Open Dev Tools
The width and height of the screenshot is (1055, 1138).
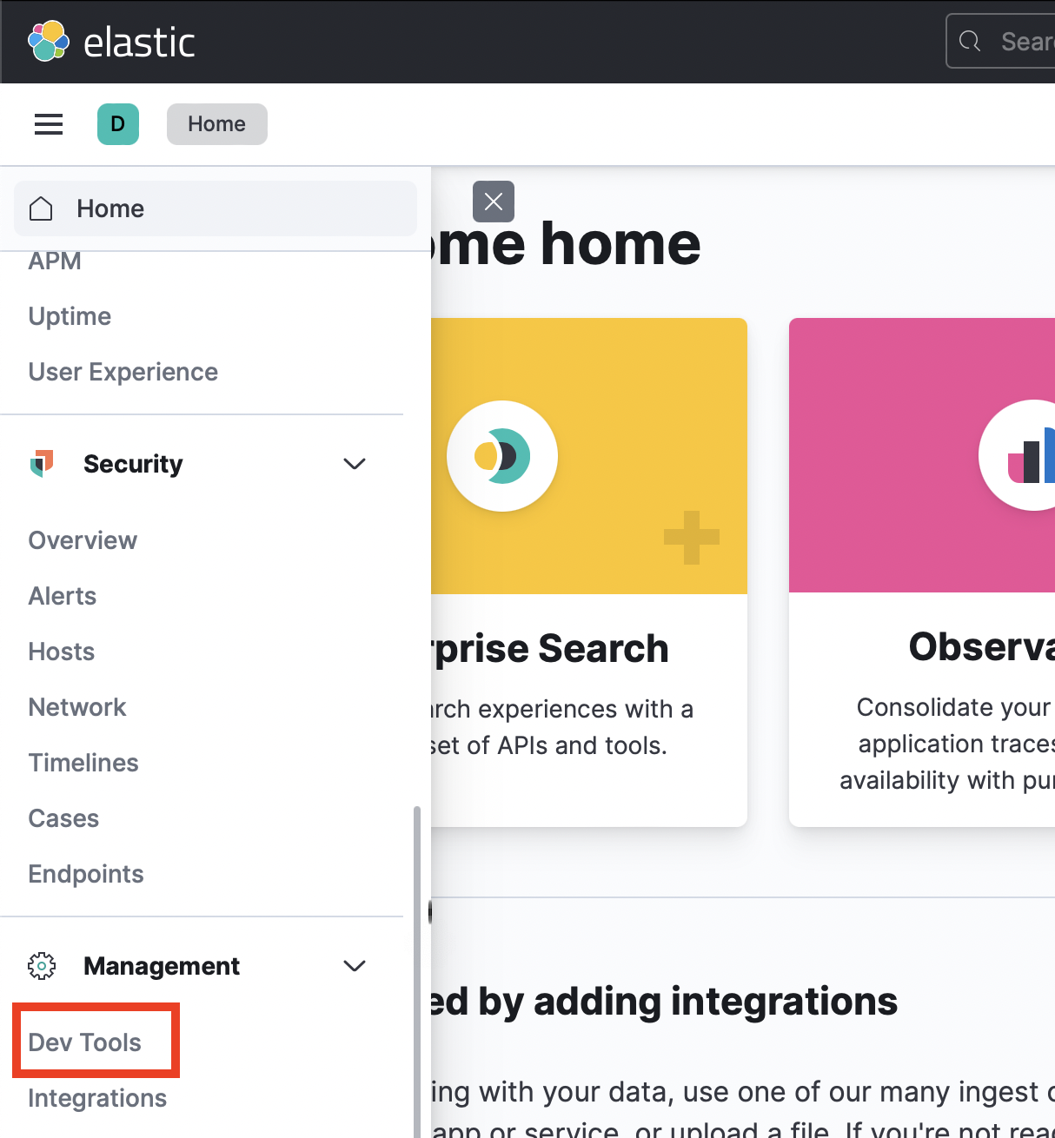[x=85, y=1042]
